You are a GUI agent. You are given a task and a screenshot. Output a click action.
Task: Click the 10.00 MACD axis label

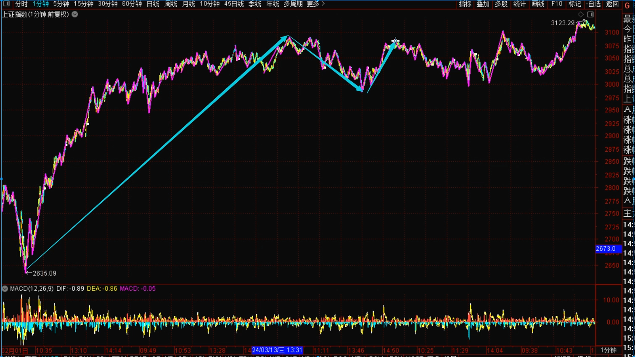(x=611, y=300)
